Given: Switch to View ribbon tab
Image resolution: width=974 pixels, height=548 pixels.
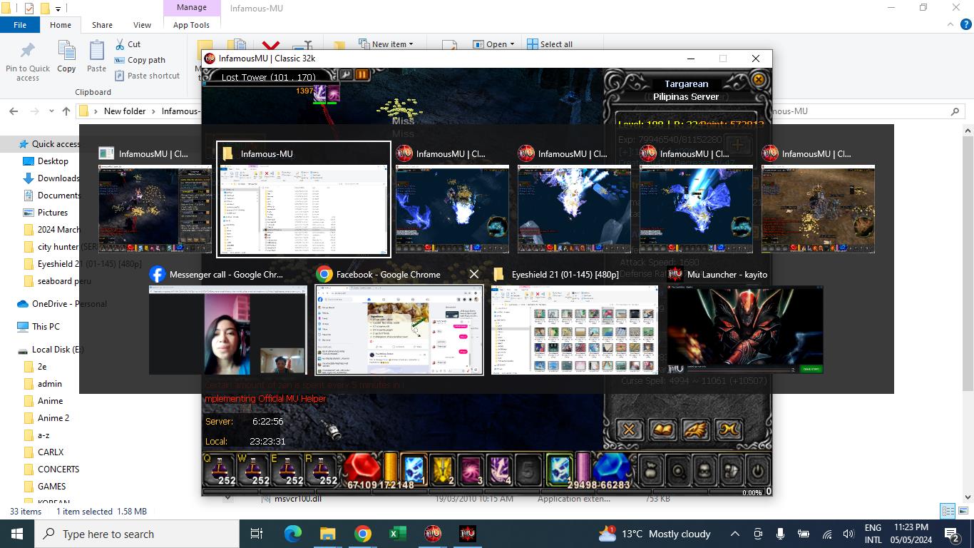Looking at the screenshot, I should (142, 24).
